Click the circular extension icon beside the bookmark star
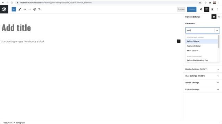Viewport: 222px width, 124px height. click(x=206, y=2)
